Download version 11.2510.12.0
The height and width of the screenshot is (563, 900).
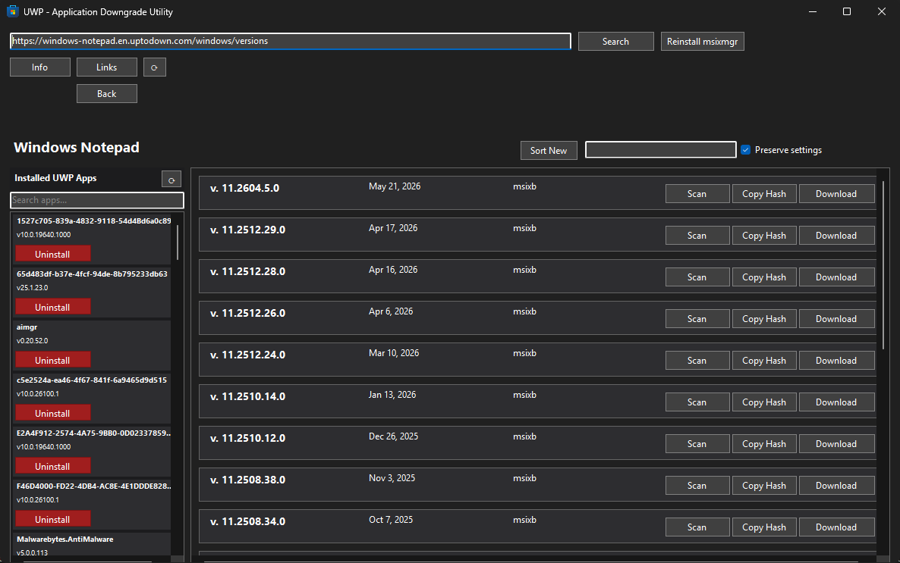point(836,444)
